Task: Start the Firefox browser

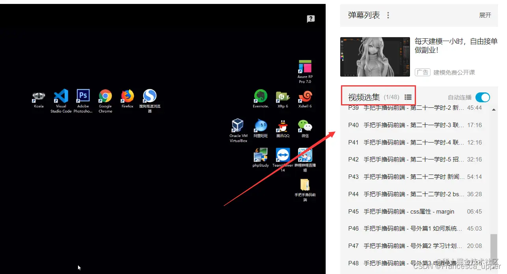Action: 127,96
